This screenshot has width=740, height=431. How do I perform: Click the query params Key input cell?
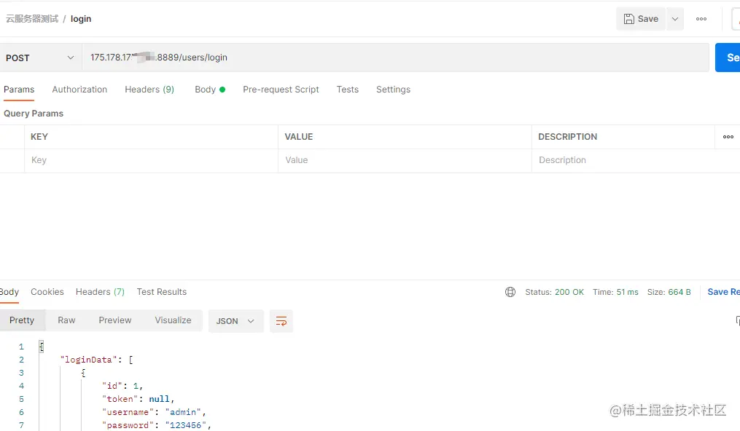click(x=151, y=160)
